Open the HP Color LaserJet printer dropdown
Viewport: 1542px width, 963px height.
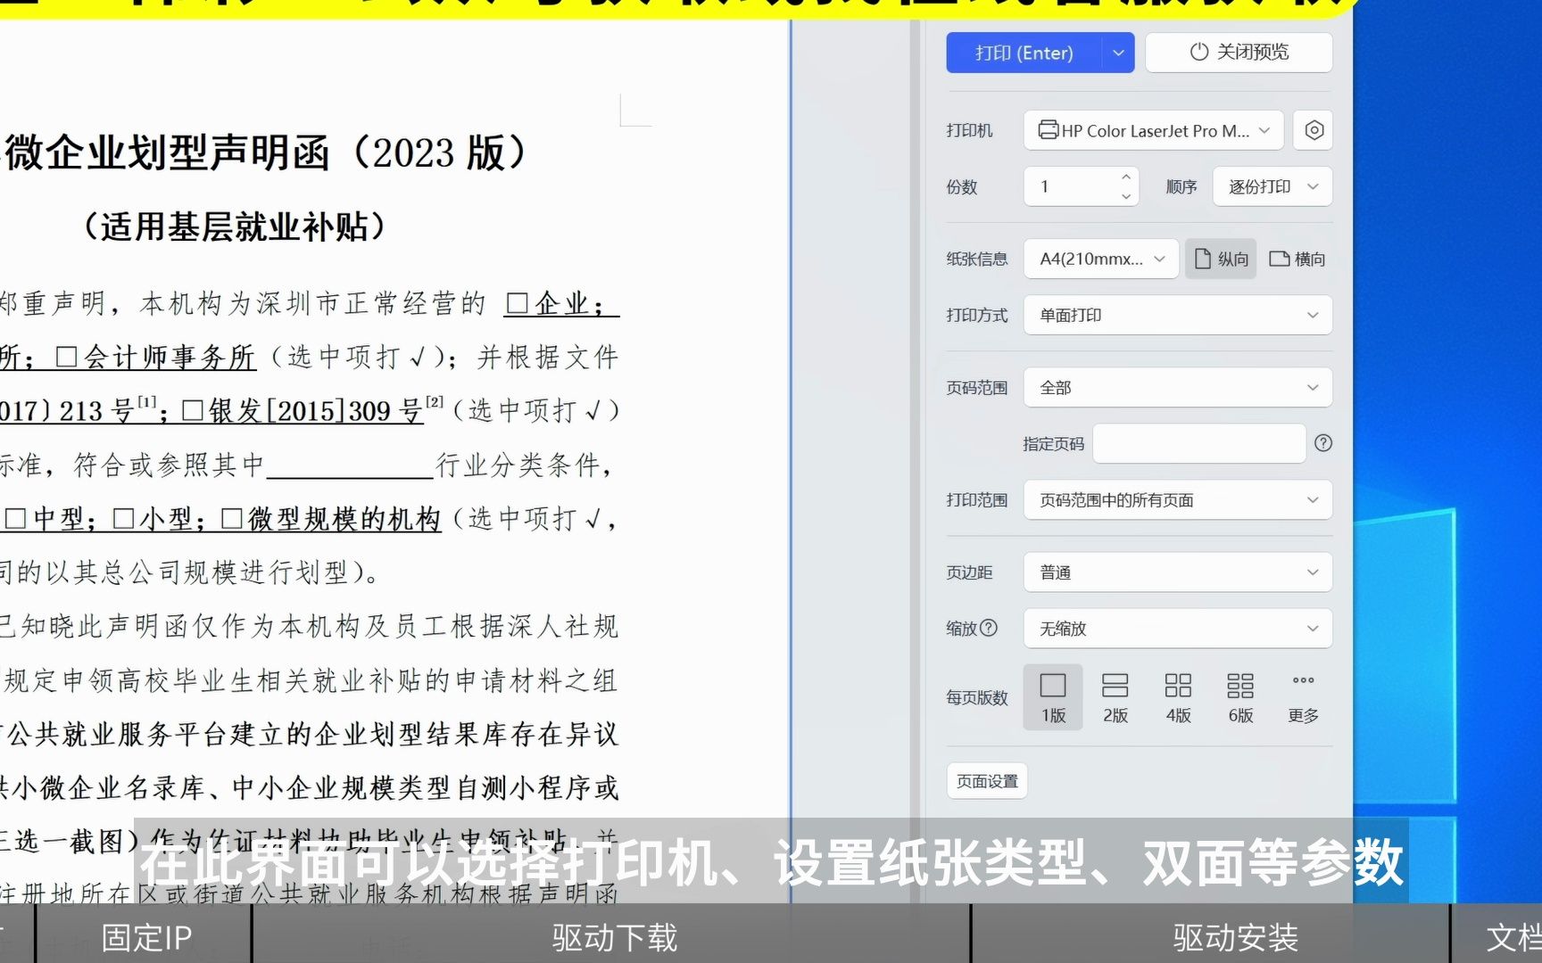pos(1153,130)
